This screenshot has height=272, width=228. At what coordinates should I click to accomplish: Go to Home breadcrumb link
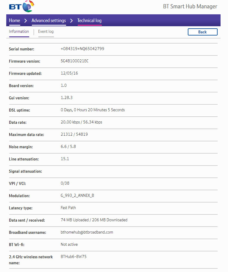[15, 21]
